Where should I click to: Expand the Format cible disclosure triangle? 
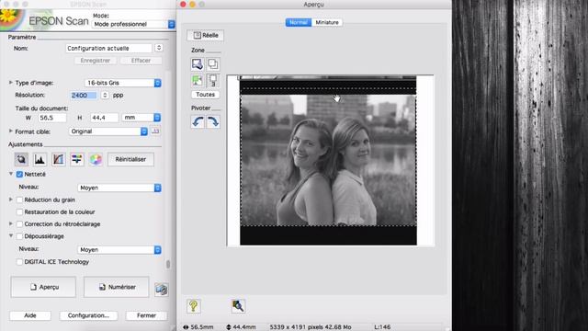point(10,131)
